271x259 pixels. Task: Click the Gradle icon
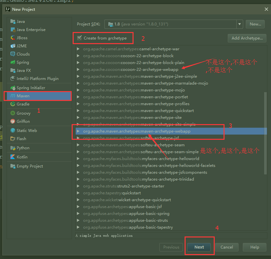click(x=13, y=104)
